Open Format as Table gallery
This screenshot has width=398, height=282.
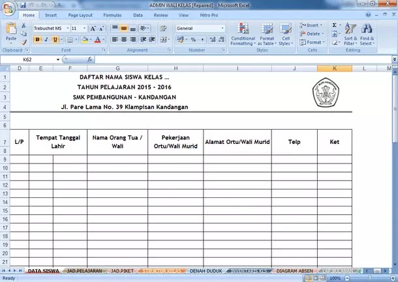click(267, 35)
